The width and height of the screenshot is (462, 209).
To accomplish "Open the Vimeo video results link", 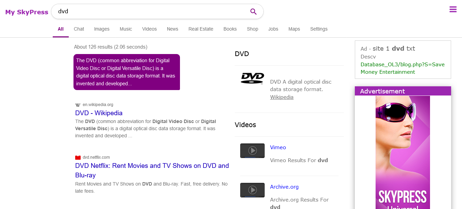I will tap(278, 147).
